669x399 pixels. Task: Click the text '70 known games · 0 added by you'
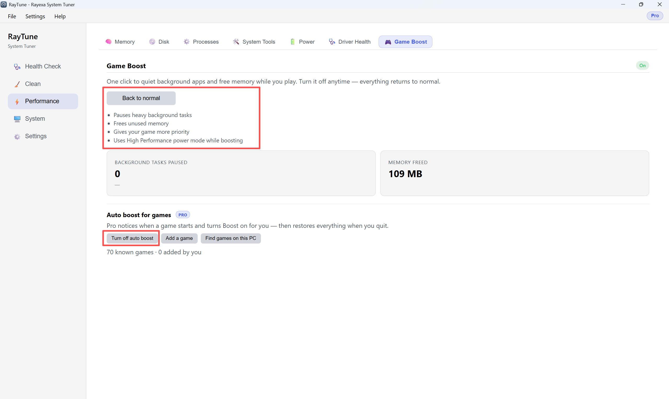click(154, 252)
